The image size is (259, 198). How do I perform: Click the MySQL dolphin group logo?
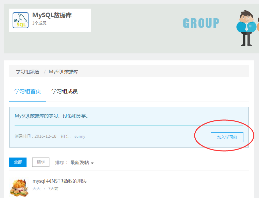tap(21, 20)
